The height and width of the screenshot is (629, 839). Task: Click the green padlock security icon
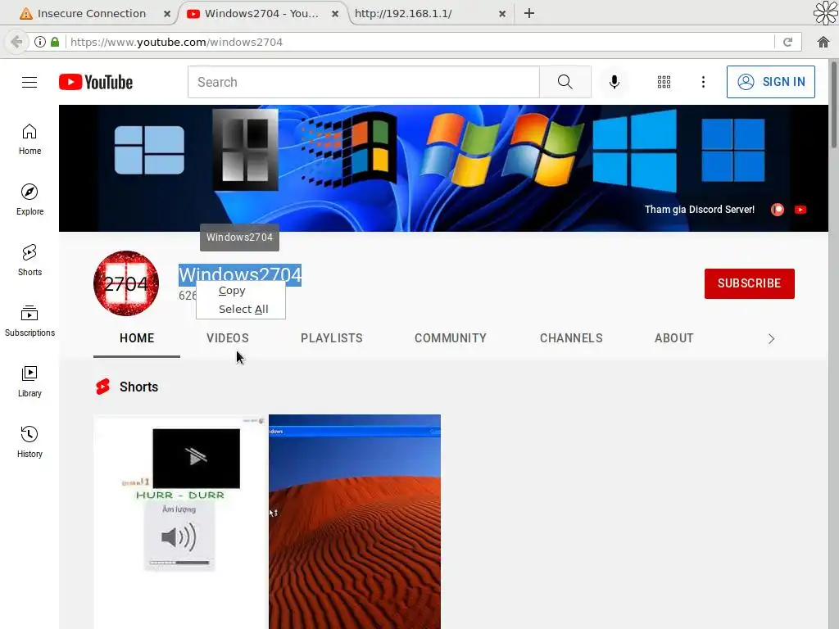[x=55, y=42]
